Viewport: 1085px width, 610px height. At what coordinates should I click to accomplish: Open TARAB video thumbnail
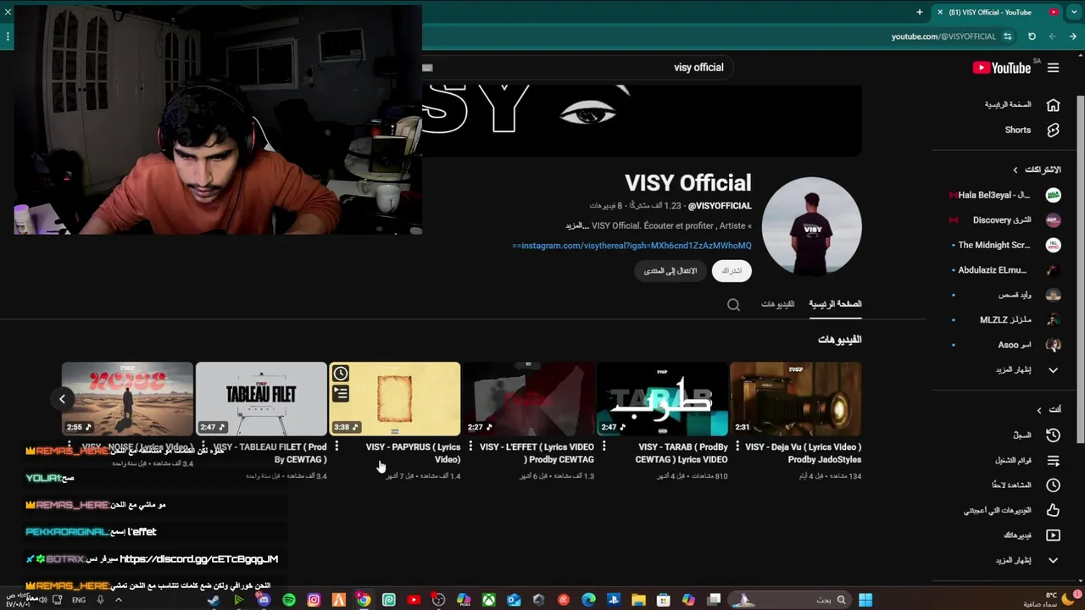click(662, 399)
